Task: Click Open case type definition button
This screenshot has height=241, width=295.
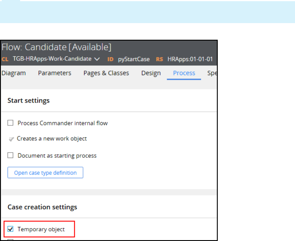Action: pyautogui.click(x=45, y=173)
